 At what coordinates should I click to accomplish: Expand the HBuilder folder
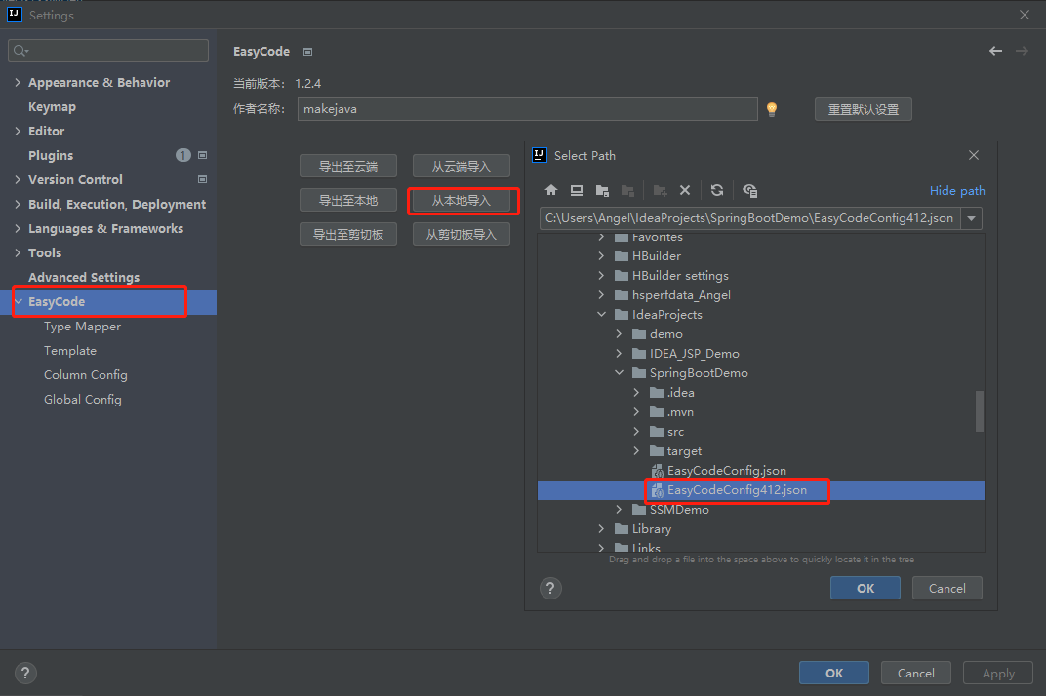click(x=601, y=256)
